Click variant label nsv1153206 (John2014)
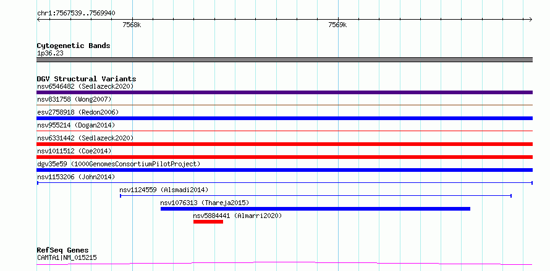Screen dimensions: 550x271 [76, 177]
